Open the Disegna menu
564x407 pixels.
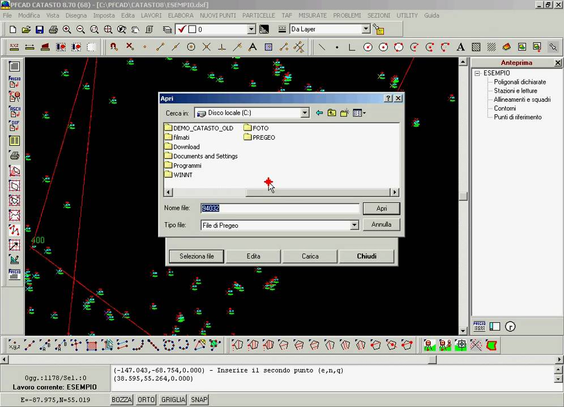click(x=76, y=15)
